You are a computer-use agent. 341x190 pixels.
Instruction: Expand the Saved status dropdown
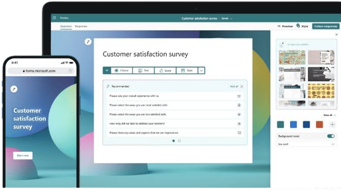(231, 19)
